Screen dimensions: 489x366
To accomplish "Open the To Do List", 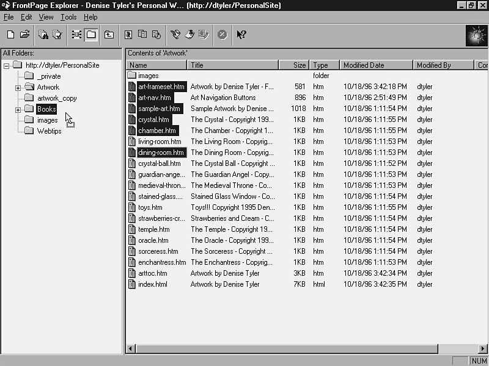I will (142, 35).
